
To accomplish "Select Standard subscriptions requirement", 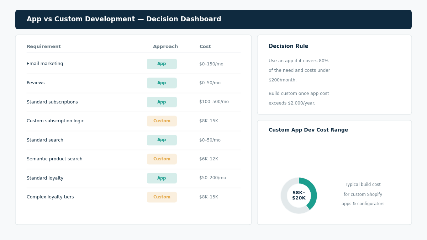I will 52,102.
